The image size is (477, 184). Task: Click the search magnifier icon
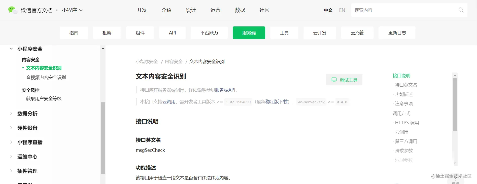coord(461,10)
